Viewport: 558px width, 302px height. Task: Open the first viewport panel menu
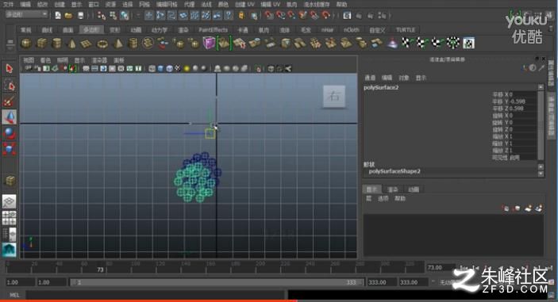pos(29,60)
